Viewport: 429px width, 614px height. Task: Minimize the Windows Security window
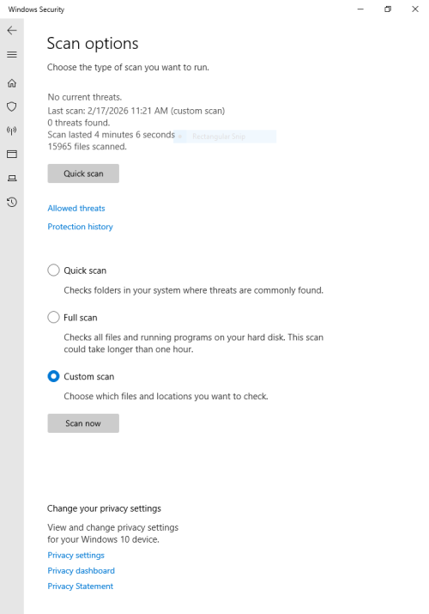point(360,9)
